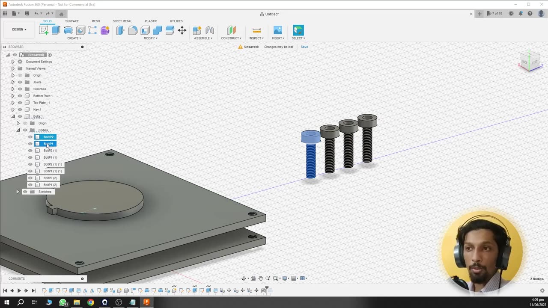Click the Pan hand navigation icon
The width and height of the screenshot is (548, 308).
(260, 278)
